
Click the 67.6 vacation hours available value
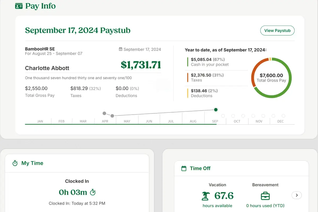coord(224,196)
